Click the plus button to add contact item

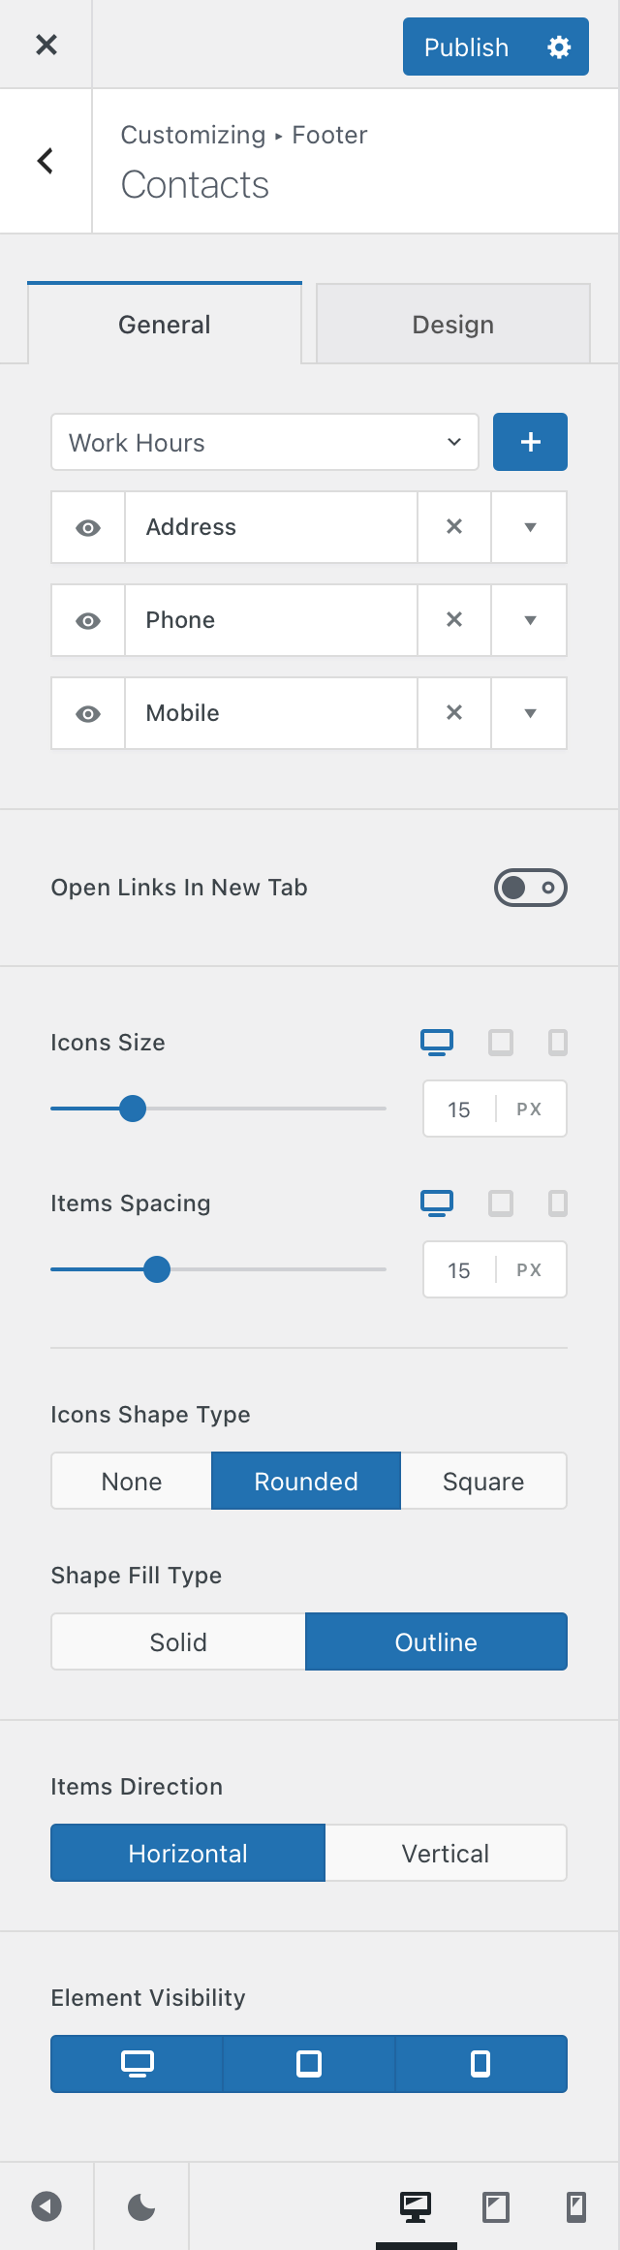[x=530, y=442]
